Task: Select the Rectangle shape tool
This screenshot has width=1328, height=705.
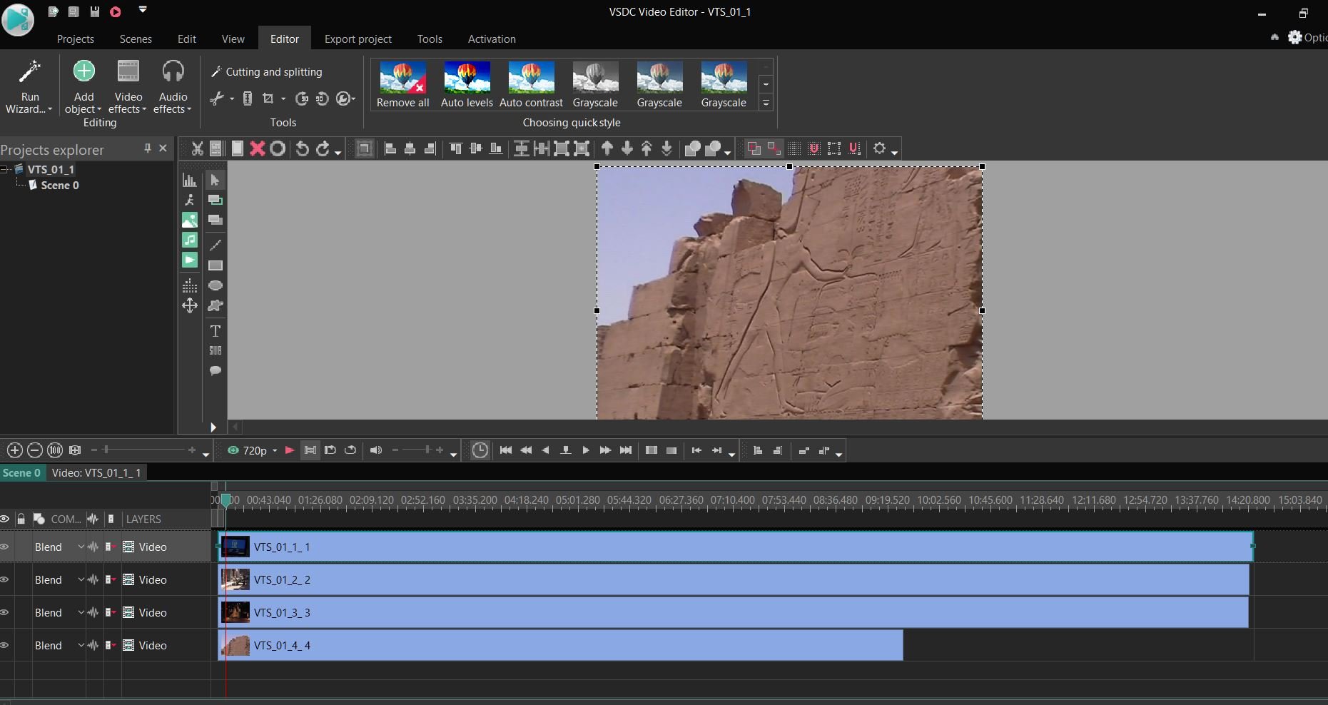Action: 215,265
